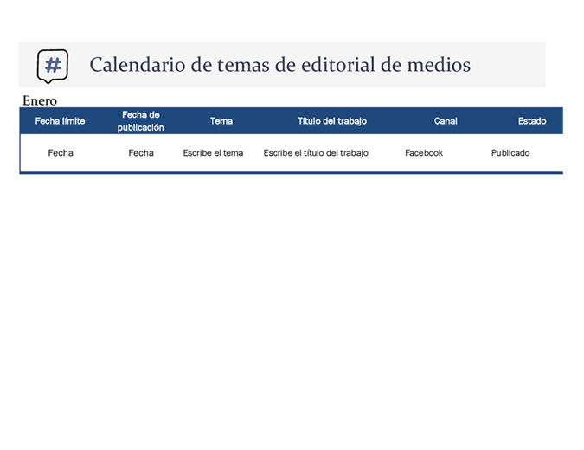This screenshot has width=584, height=450.
Task: Select the title 'Calendario de temas de editorial de medios'
Action: click(x=279, y=65)
